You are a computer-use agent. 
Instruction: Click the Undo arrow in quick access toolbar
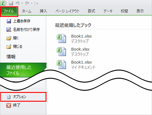tap(18, 3)
